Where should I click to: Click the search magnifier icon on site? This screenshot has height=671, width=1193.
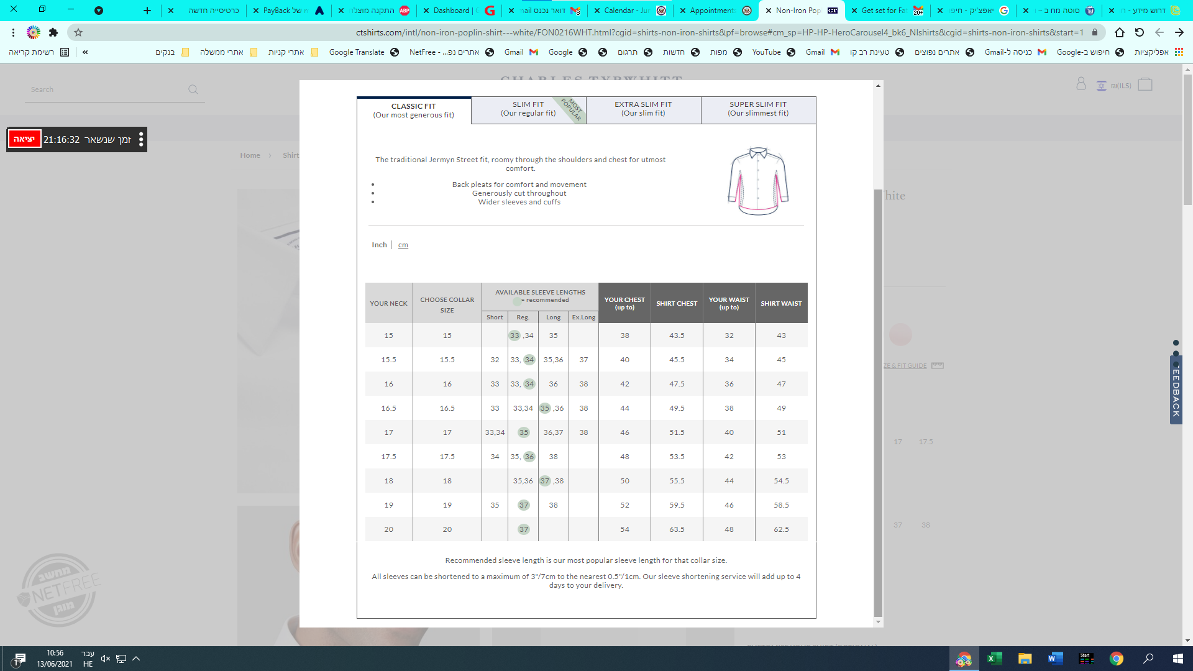[x=193, y=89]
